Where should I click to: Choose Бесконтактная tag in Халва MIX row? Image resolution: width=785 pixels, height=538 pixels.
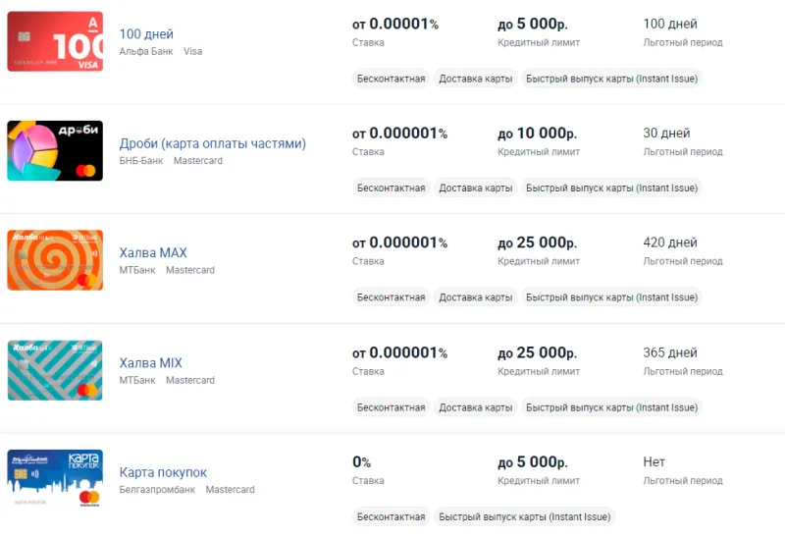point(391,407)
